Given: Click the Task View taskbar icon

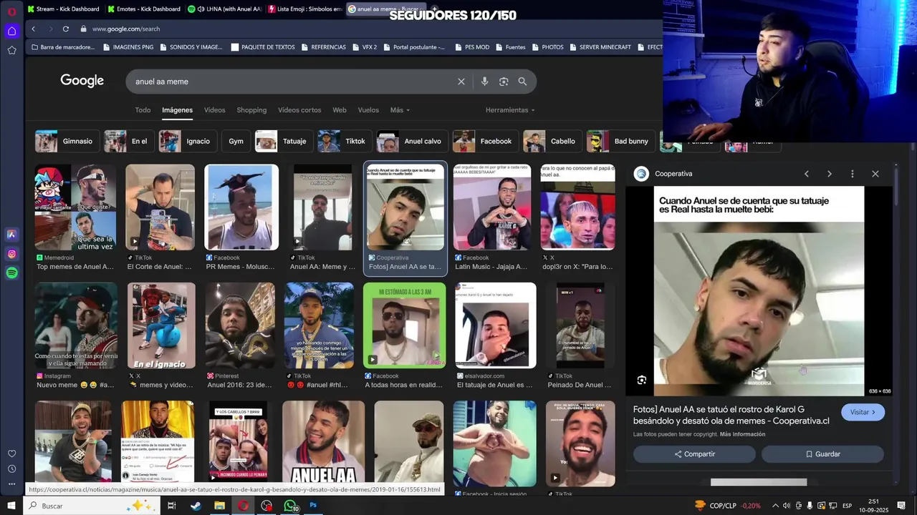Looking at the screenshot, I should pyautogui.click(x=172, y=506).
